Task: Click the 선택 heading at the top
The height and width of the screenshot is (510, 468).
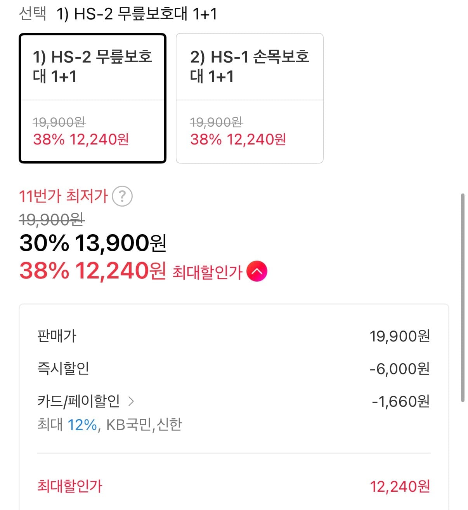Action: (33, 14)
